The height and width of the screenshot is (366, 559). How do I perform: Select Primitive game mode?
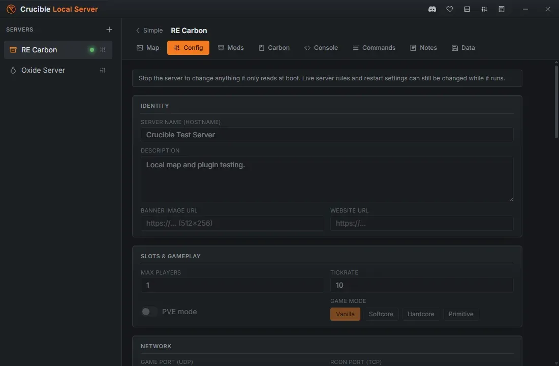pos(460,314)
